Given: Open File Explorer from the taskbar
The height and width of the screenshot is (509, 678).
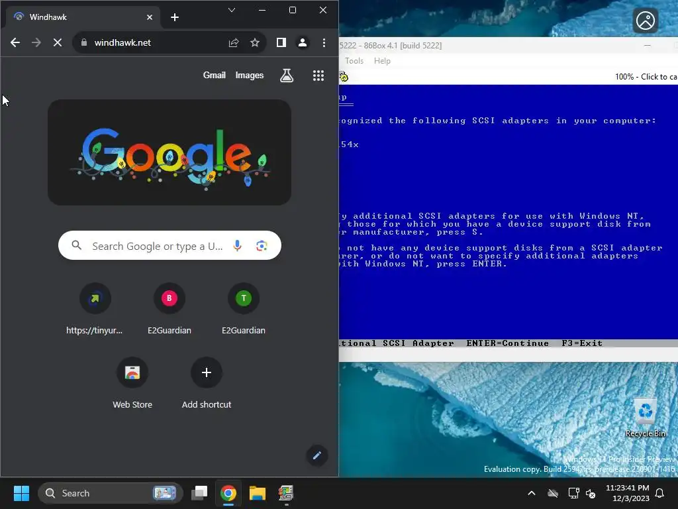Looking at the screenshot, I should [258, 493].
